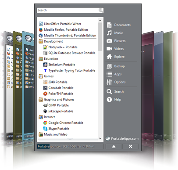This screenshot has height=170, width=178.
Task: Open LibreOffice Portable Writer icon
Action: click(x=41, y=24)
